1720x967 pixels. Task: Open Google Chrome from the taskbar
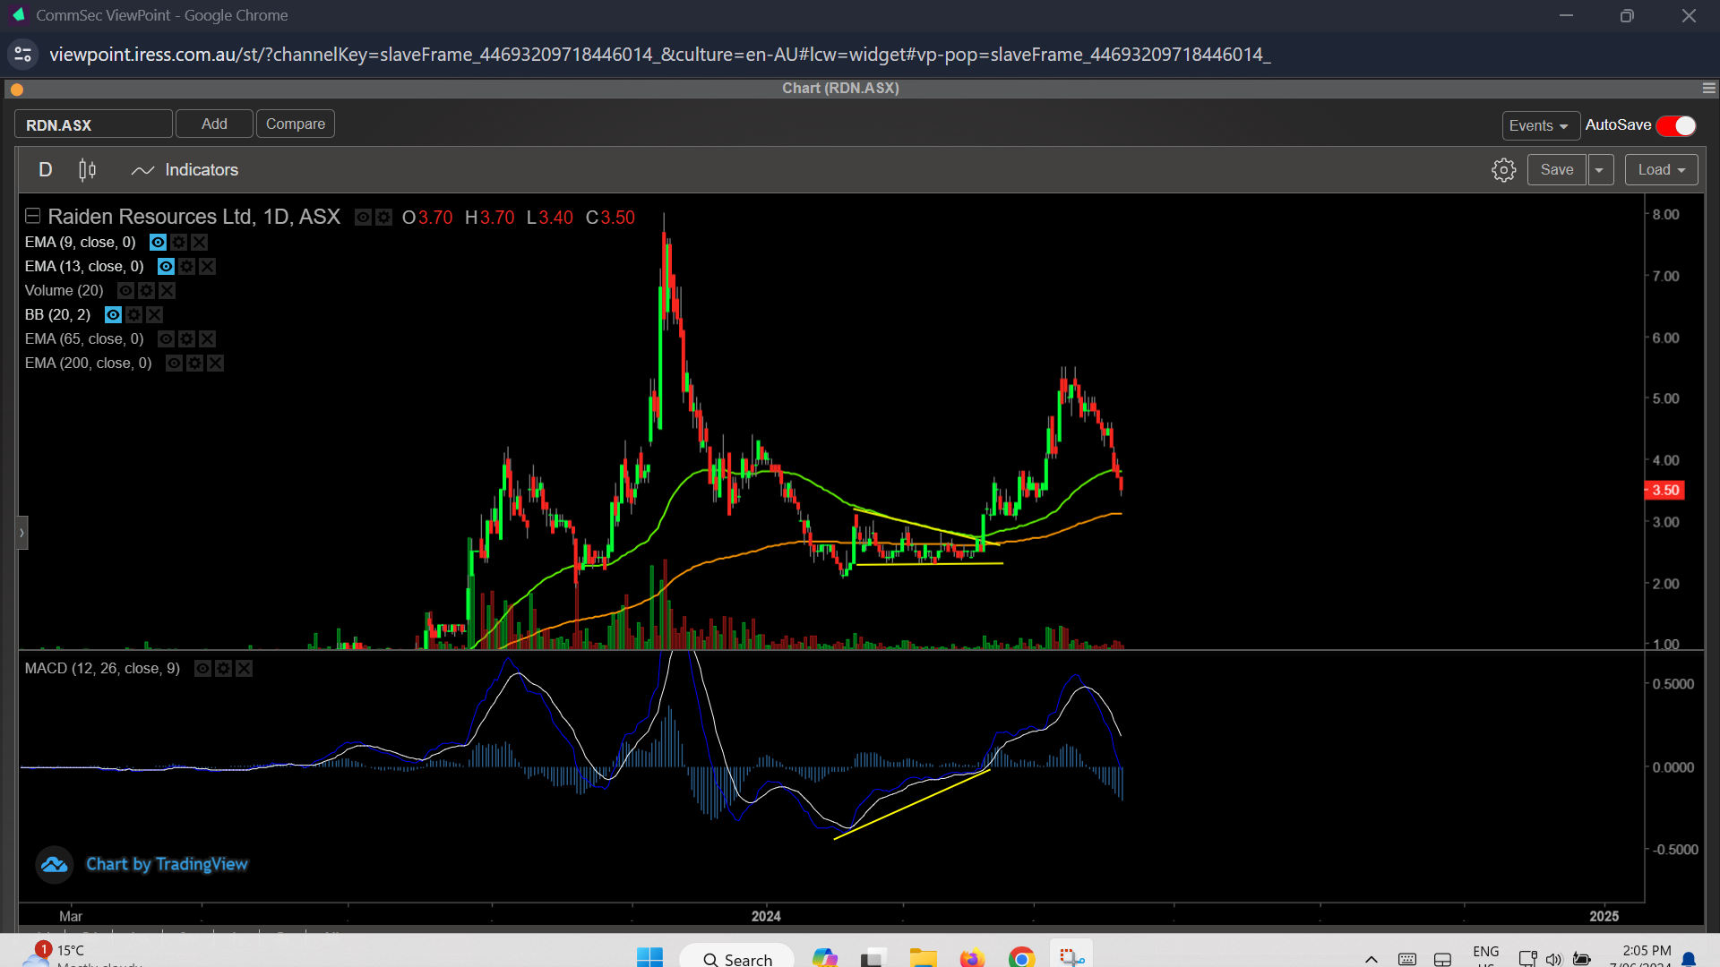pyautogui.click(x=1021, y=958)
